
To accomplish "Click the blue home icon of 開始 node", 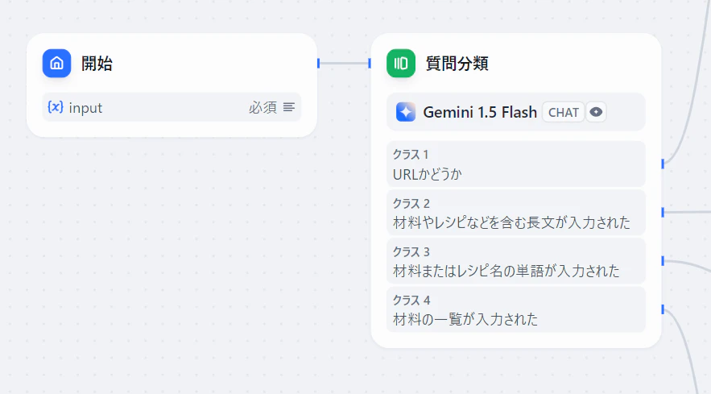I will [56, 63].
